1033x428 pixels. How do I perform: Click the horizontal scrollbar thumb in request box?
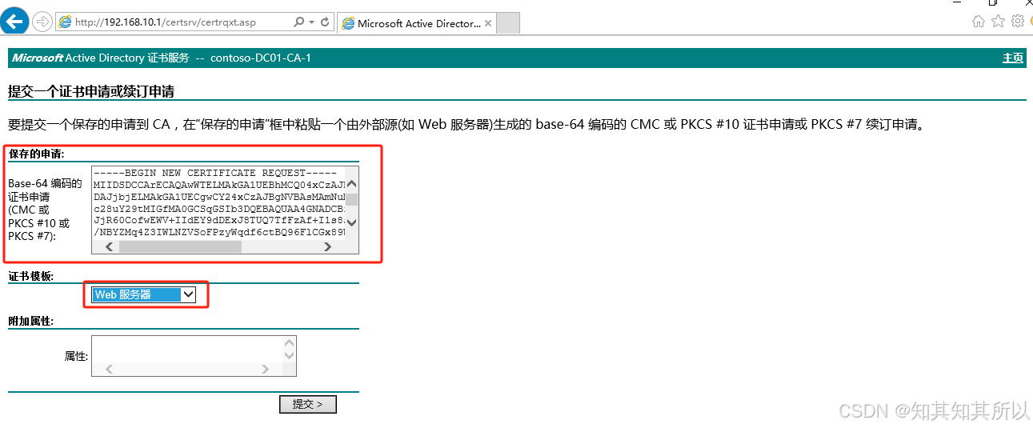coord(180,246)
